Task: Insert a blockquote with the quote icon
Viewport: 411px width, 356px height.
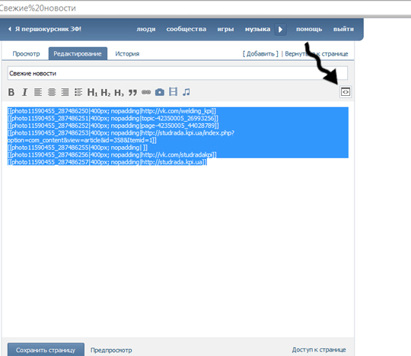Action: 132,93
